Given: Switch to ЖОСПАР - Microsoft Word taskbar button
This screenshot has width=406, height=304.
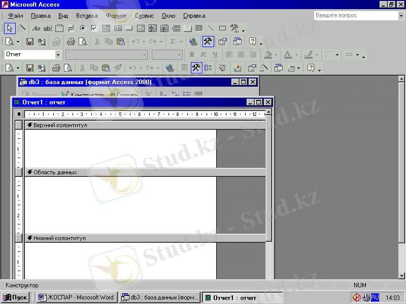Looking at the screenshot, I should coord(77,297).
